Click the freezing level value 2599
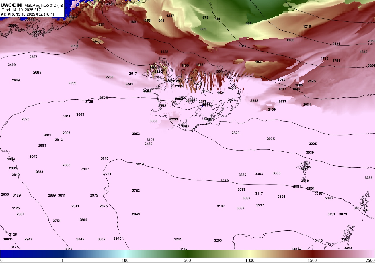The image size is (375, 263). 72,83
